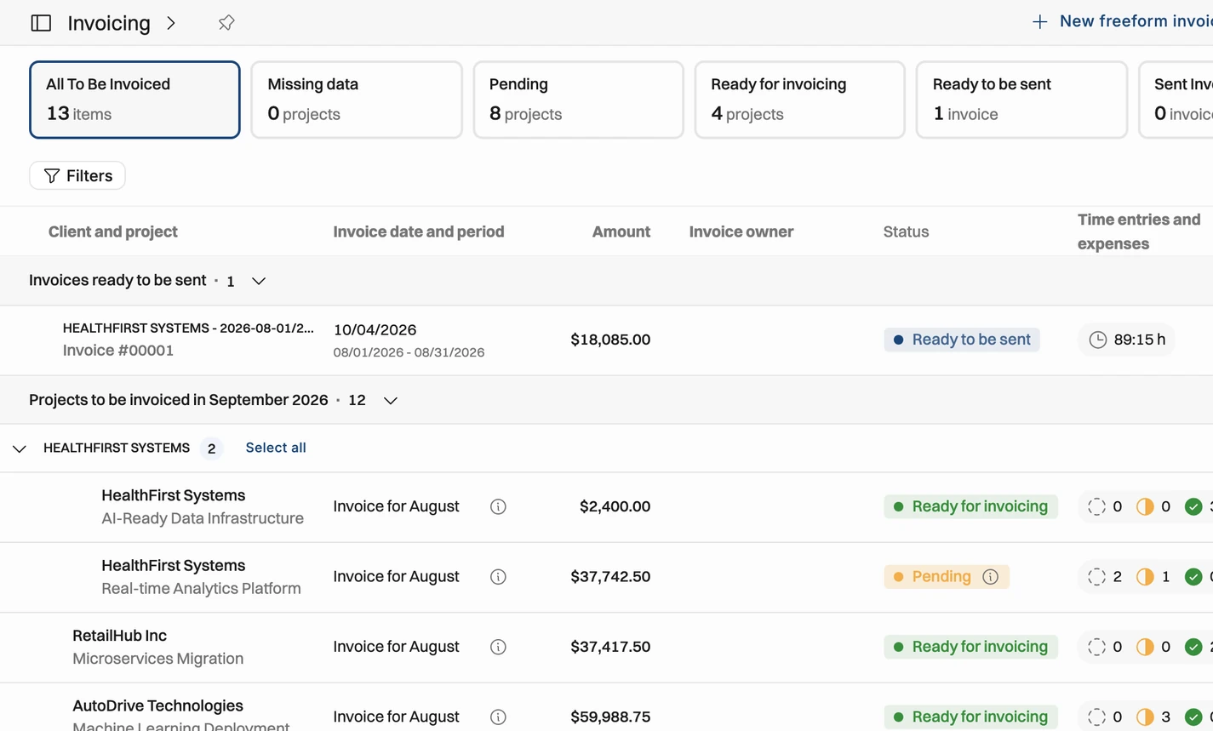Click half-filled orange icon on AI-Ready Data row
This screenshot has height=731, width=1213.
point(1145,506)
